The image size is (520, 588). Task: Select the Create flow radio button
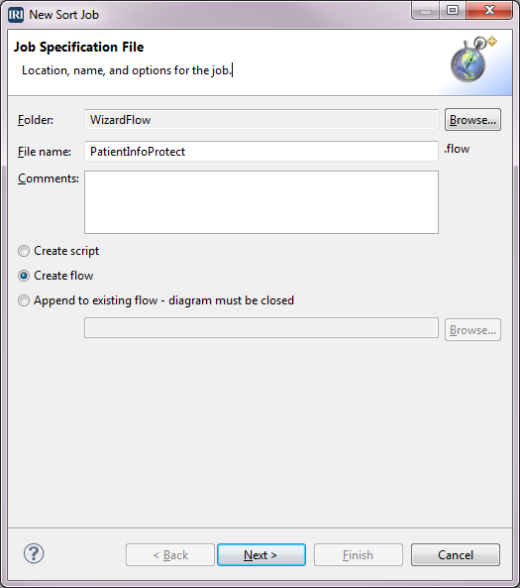(x=24, y=276)
